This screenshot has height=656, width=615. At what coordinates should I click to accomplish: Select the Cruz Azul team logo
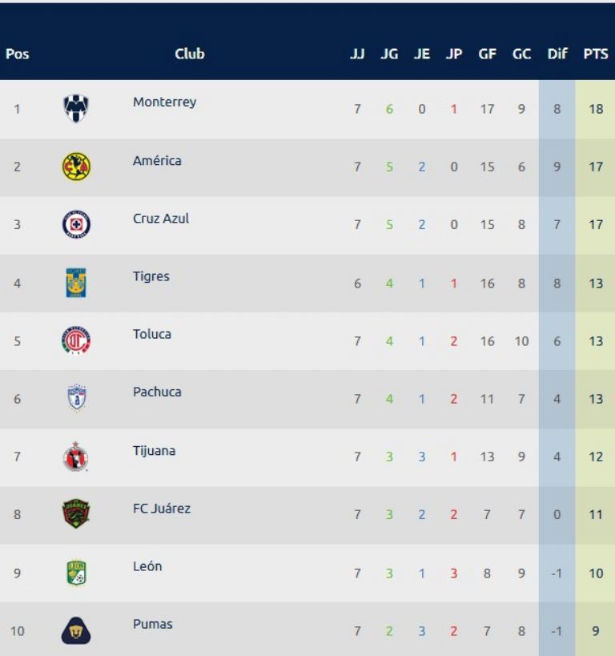(x=76, y=225)
